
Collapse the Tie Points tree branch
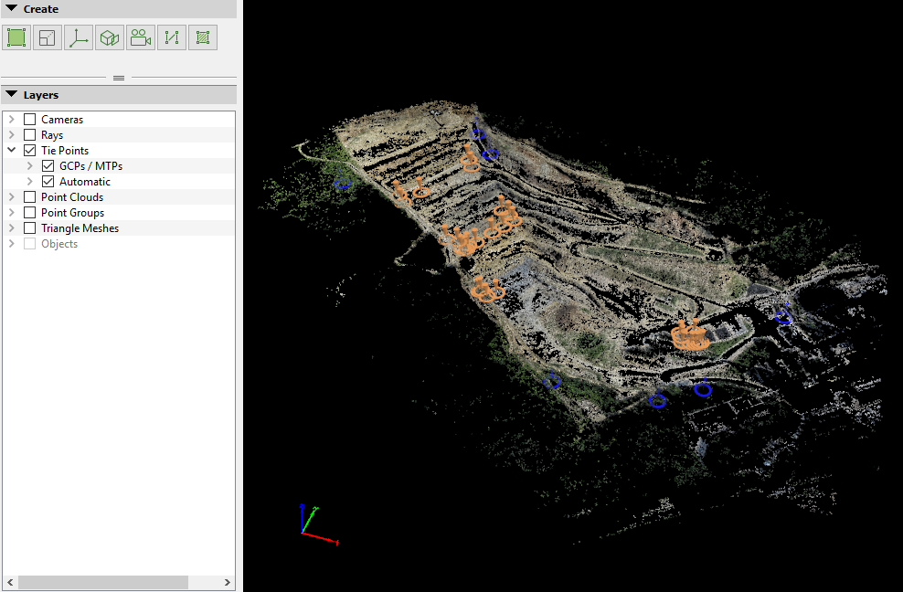point(11,150)
